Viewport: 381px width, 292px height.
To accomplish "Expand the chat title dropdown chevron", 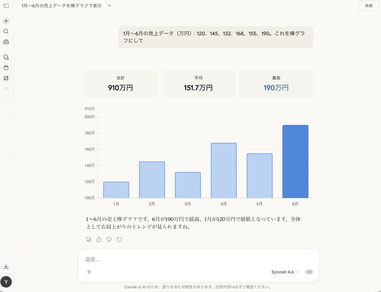I will coord(109,6).
